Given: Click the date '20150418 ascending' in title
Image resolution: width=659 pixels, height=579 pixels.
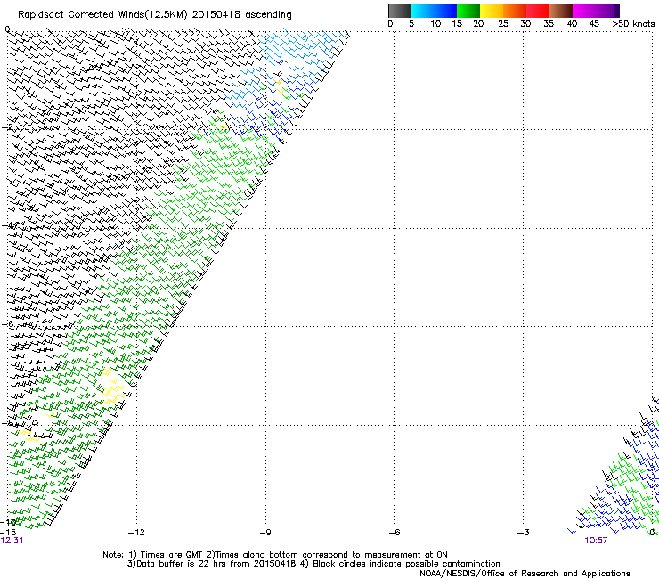Looking at the screenshot, I should (241, 15).
